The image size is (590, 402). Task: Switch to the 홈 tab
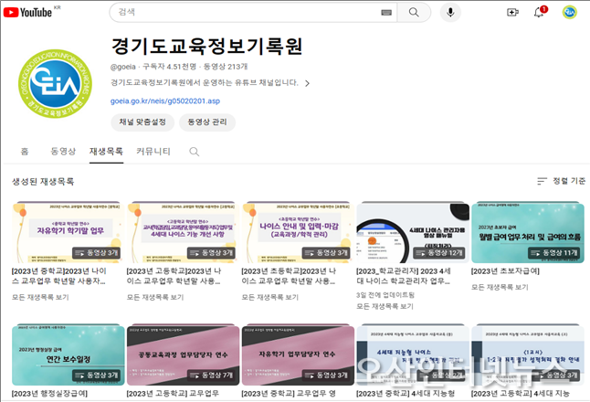(25, 152)
